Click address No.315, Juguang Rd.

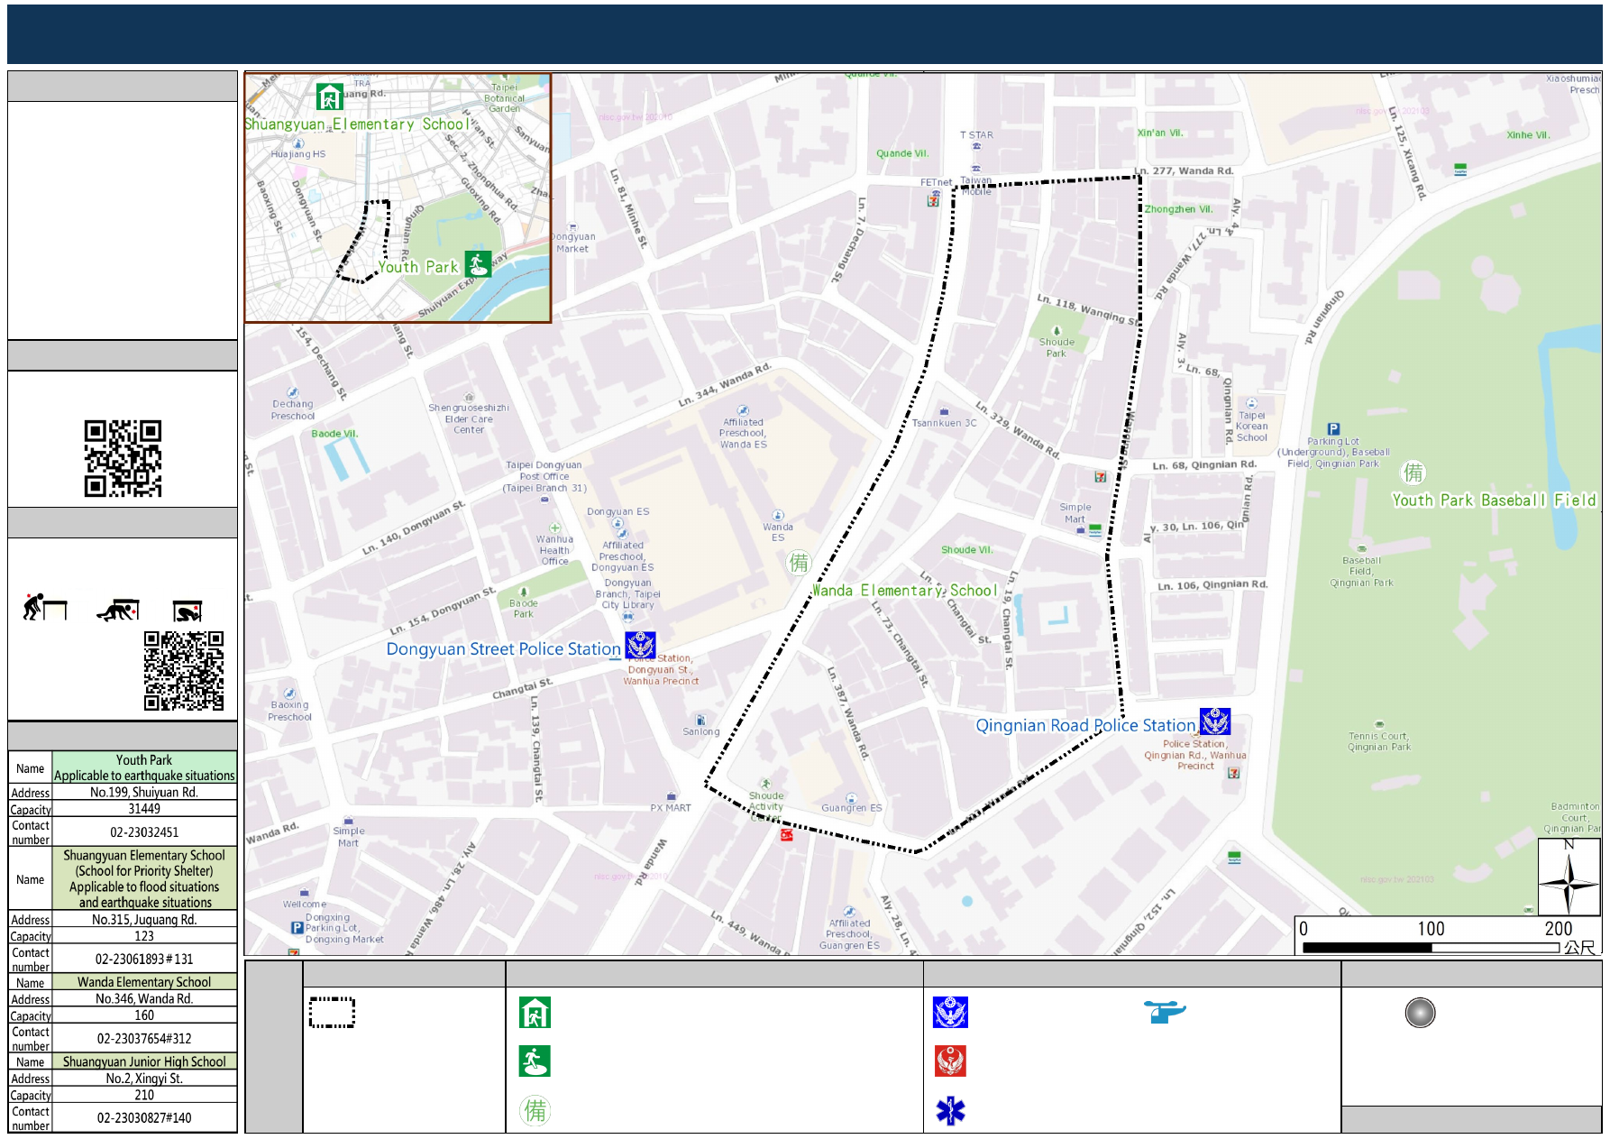click(144, 919)
